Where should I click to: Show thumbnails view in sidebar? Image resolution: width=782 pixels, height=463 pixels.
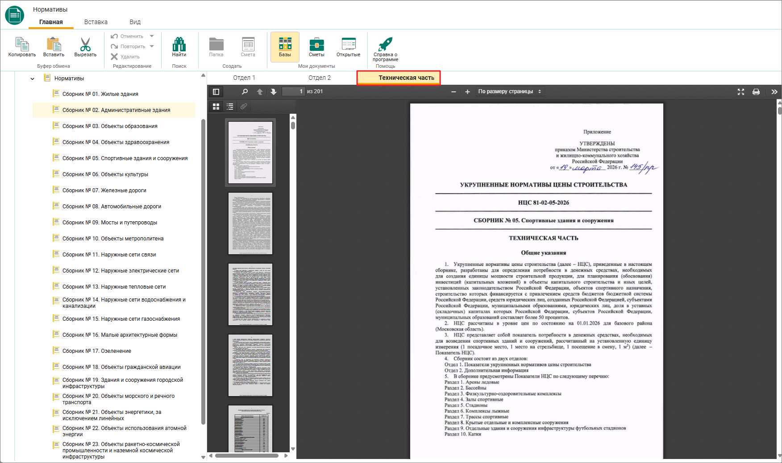216,107
